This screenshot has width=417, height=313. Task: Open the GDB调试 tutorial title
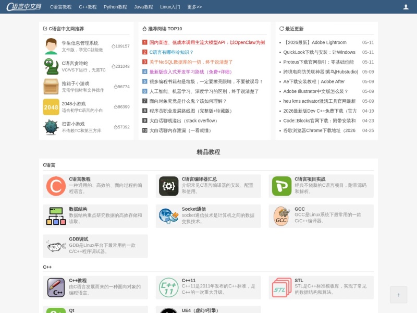pyautogui.click(x=79, y=239)
